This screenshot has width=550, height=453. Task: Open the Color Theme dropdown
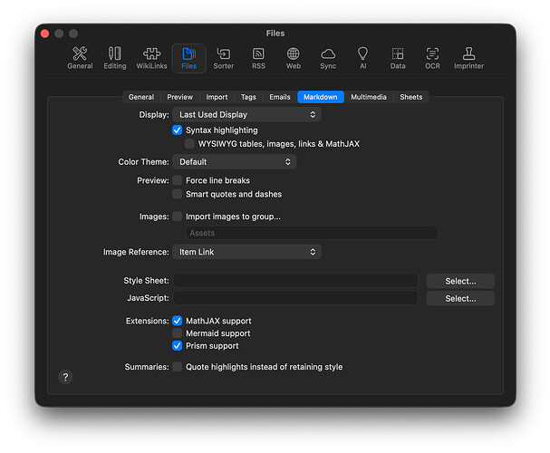(x=235, y=161)
